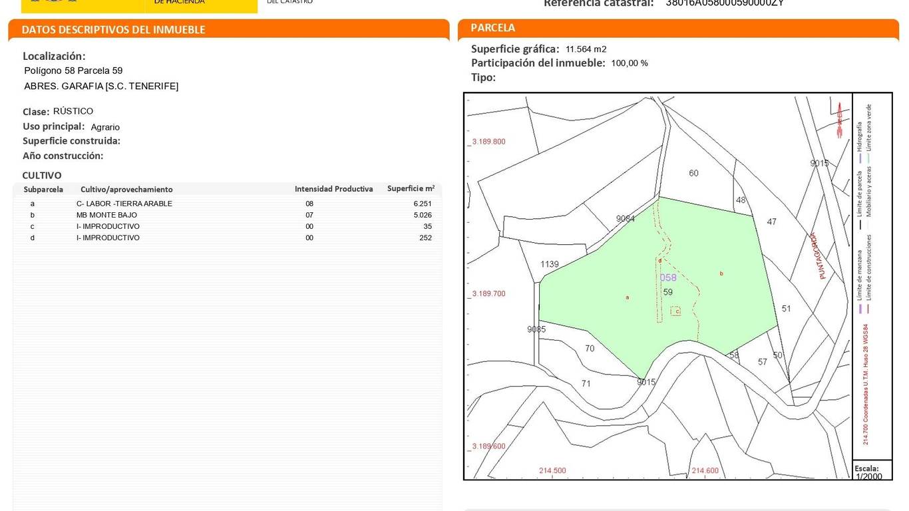Click subparcel marker 'a' in green parcel
The height and width of the screenshot is (511, 909).
coord(628,297)
